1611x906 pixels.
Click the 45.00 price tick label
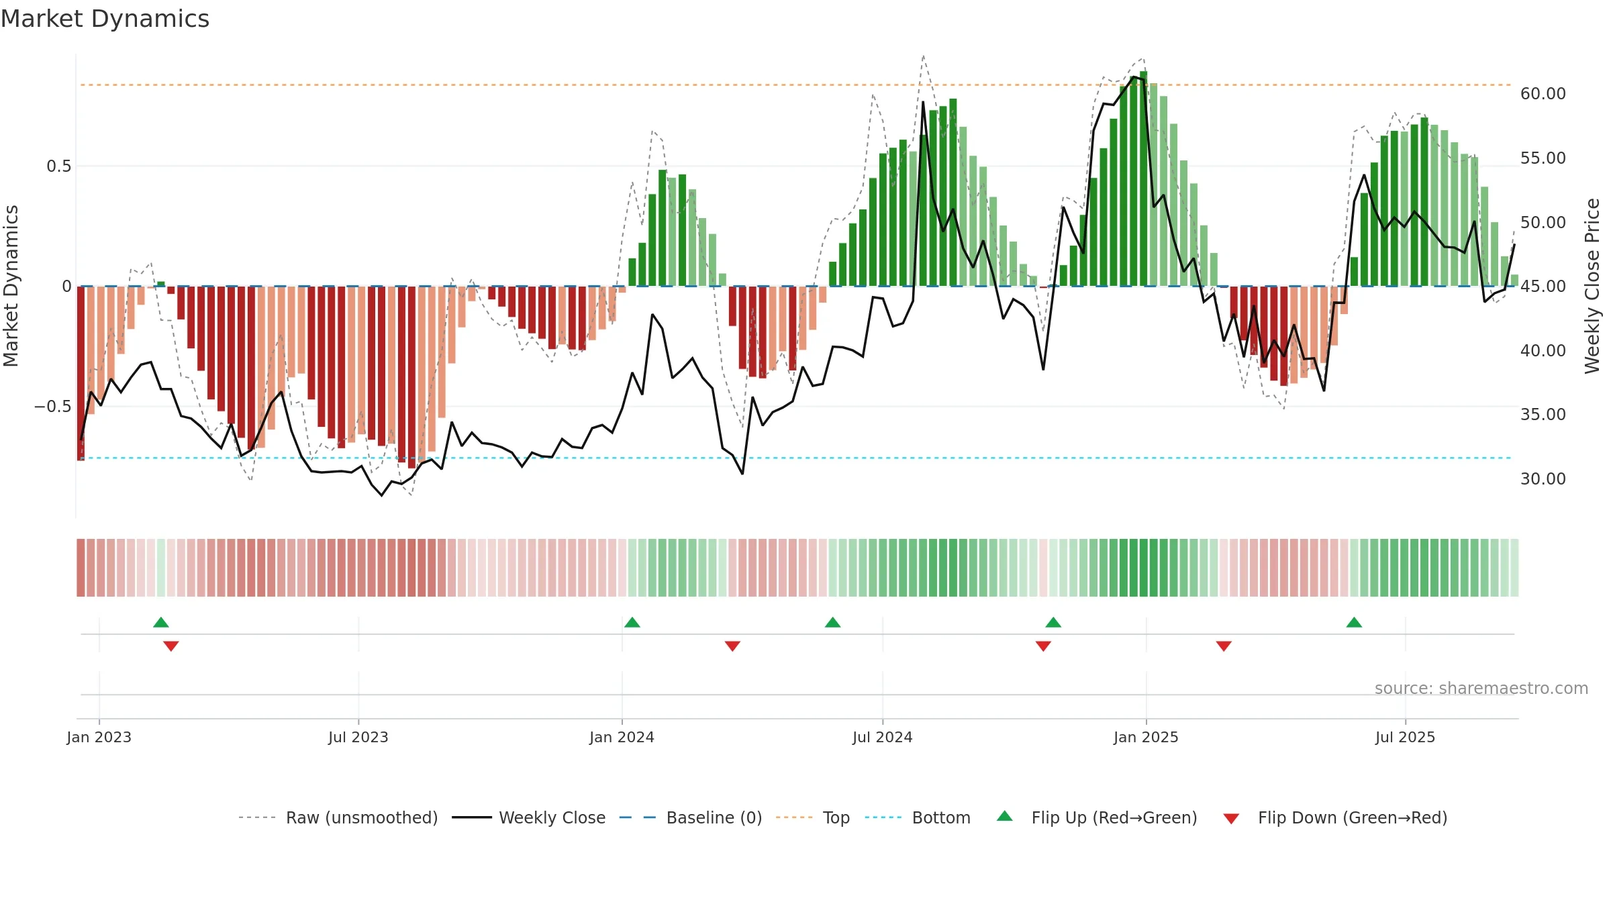tap(1543, 286)
